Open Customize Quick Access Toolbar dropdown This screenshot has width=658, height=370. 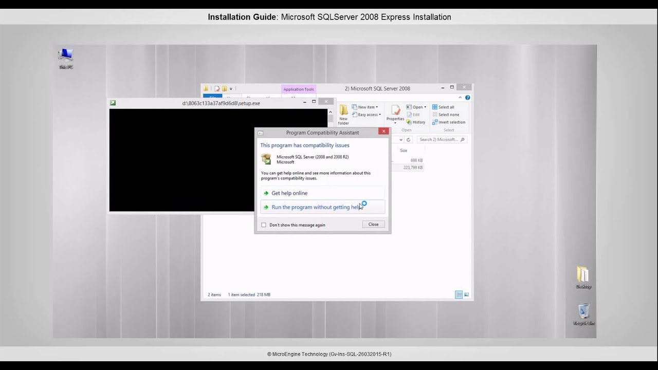[x=231, y=88]
